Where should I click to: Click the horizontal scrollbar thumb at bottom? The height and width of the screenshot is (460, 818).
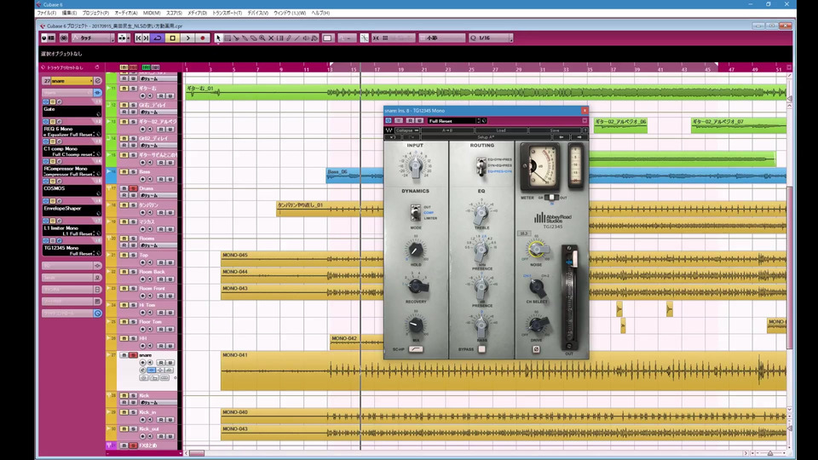pos(197,453)
